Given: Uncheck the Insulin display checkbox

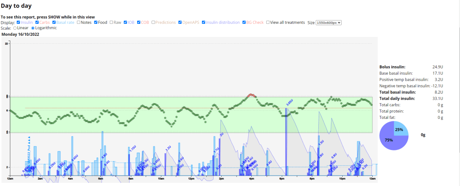Looking at the screenshot, I should click(18, 23).
